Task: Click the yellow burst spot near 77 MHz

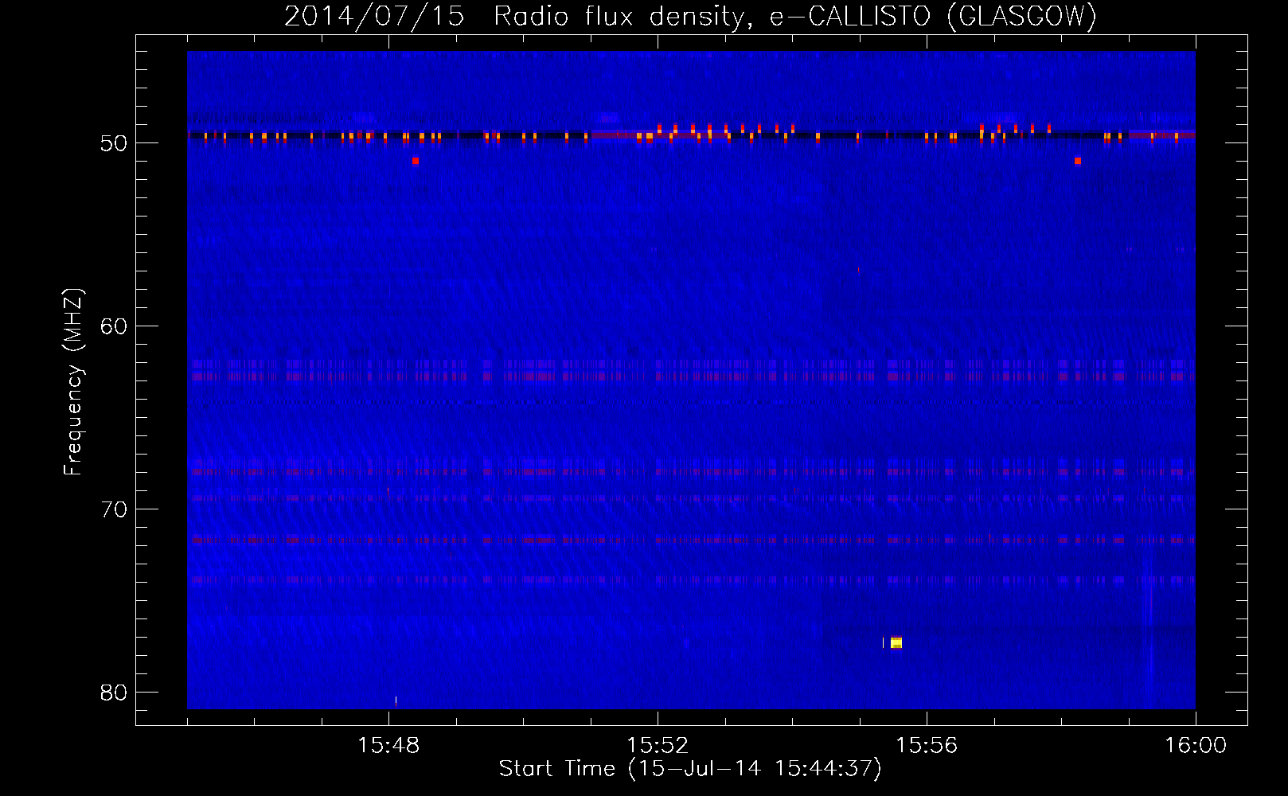Action: pyautogui.click(x=896, y=642)
